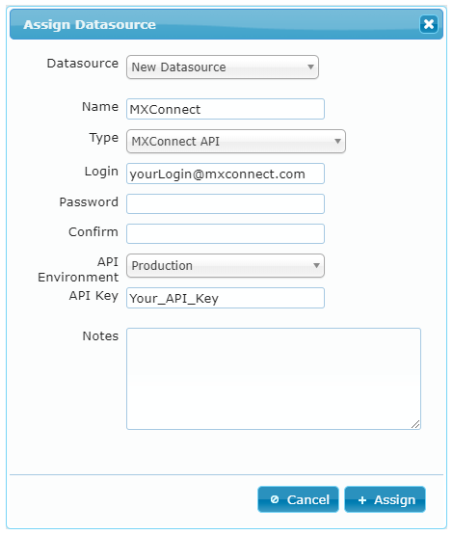The image size is (453, 535).
Task: Click the API Environment dropdown arrow icon
Action: [316, 265]
